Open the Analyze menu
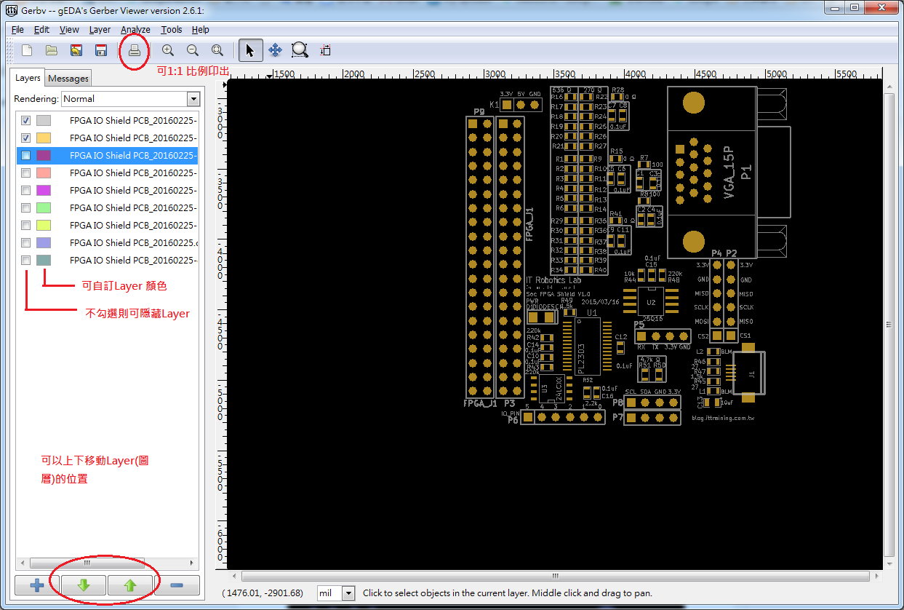Screen dimensions: 904x610 point(135,30)
